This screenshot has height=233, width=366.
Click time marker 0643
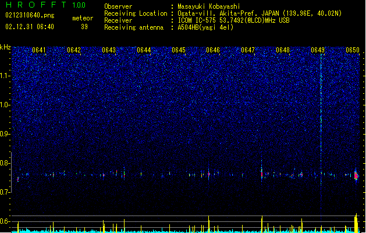(109, 50)
